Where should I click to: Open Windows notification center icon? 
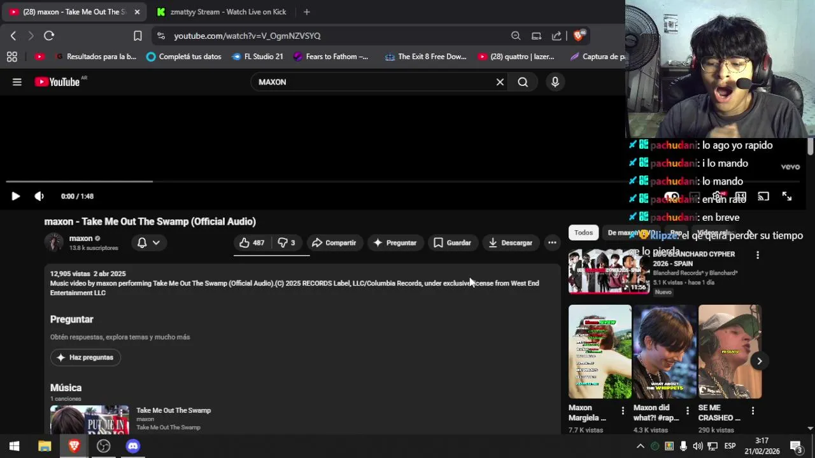point(796,446)
